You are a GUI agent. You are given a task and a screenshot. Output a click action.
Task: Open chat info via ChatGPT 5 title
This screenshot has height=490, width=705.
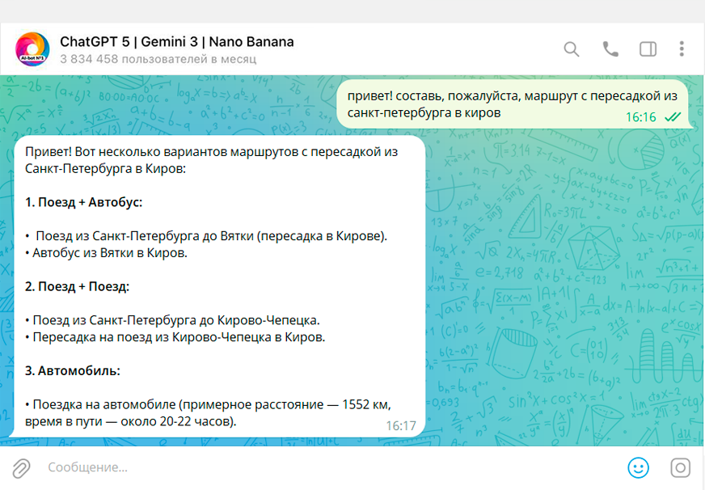tap(176, 41)
